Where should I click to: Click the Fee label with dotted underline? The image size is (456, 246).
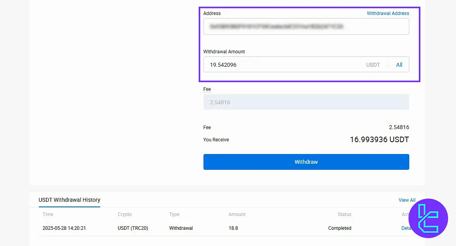(x=207, y=89)
